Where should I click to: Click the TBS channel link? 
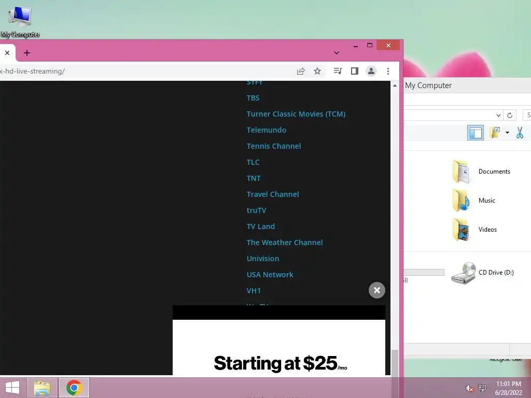(x=253, y=98)
